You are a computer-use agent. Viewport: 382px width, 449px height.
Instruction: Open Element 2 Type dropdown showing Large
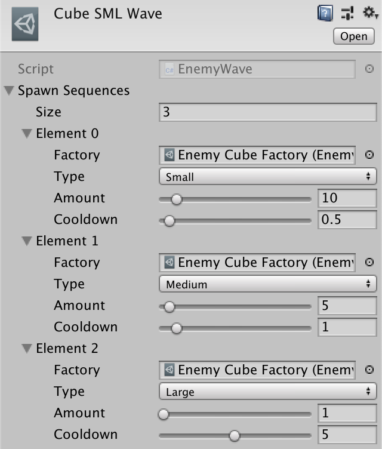268,391
